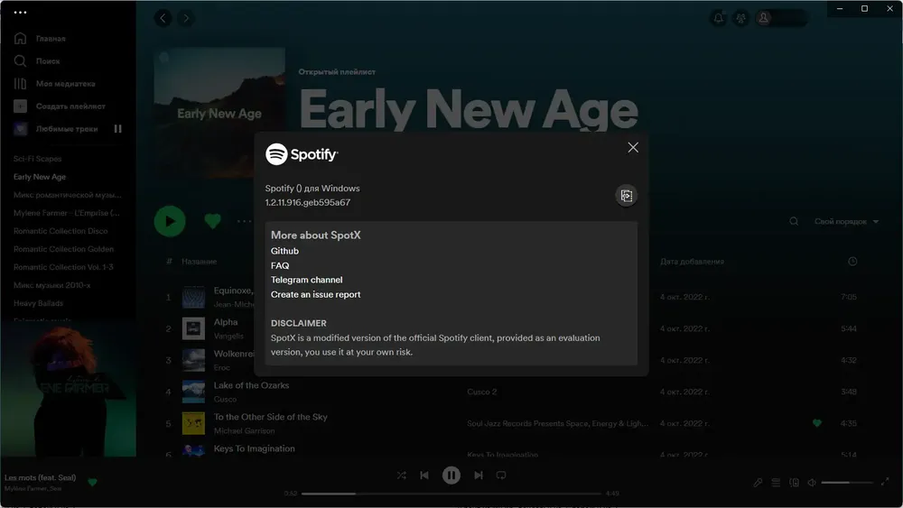The height and width of the screenshot is (508, 903).
Task: Open the user profile menu
Action: pos(781,18)
